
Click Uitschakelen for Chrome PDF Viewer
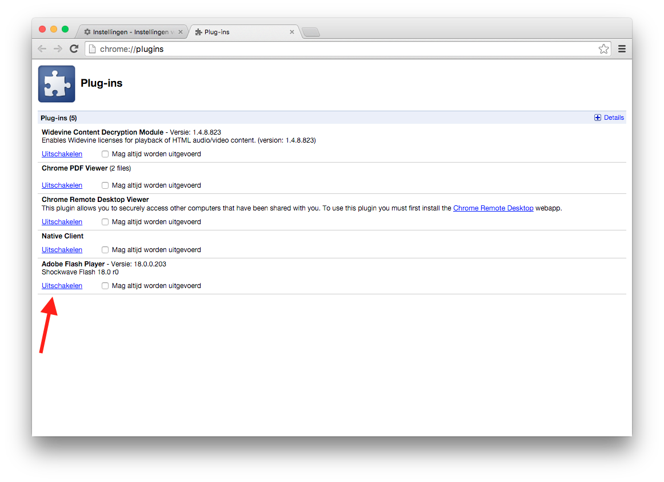(x=62, y=185)
